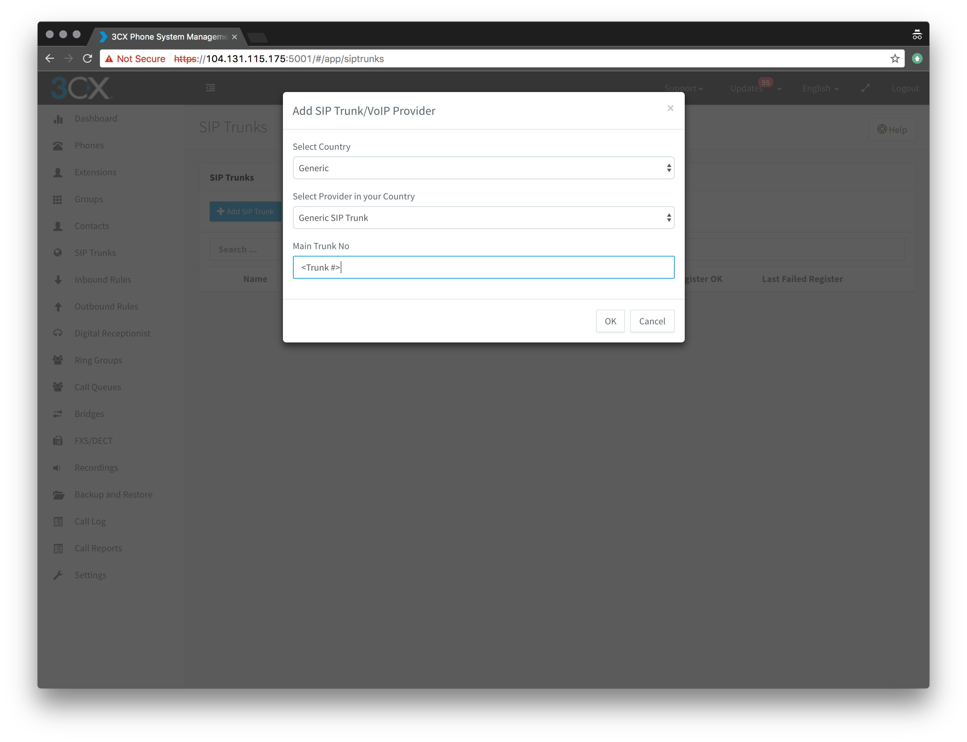Open Backup and Restore in sidebar menu

(x=113, y=495)
